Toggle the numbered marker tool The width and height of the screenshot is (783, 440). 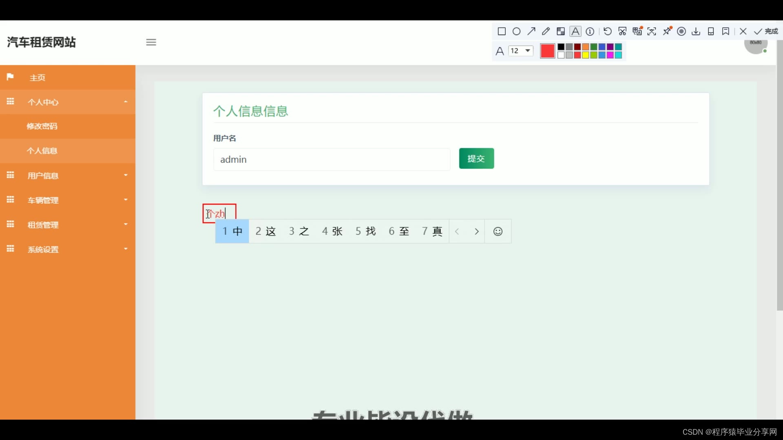pyautogui.click(x=590, y=31)
